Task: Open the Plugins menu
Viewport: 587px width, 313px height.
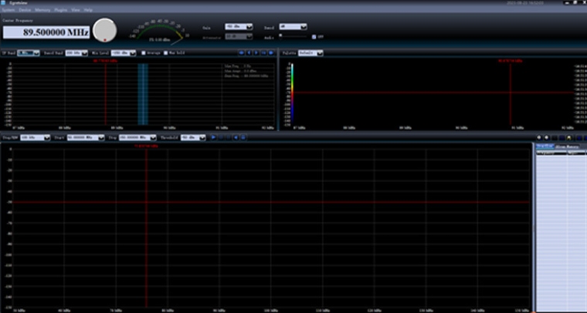Action: [x=61, y=9]
